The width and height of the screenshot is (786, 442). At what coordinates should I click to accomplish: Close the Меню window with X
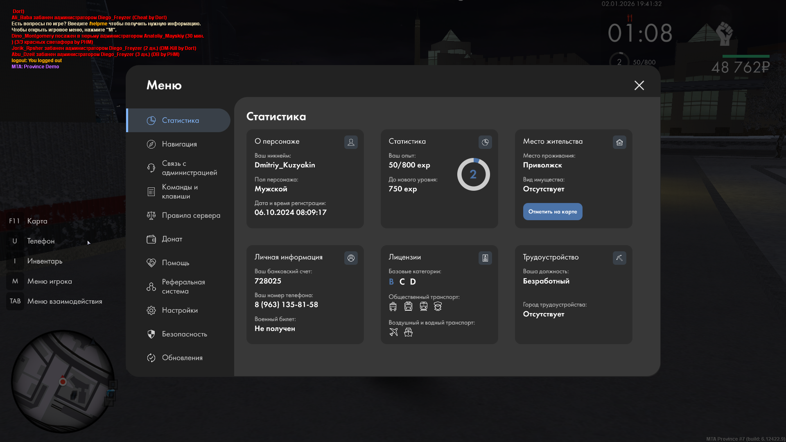(639, 85)
